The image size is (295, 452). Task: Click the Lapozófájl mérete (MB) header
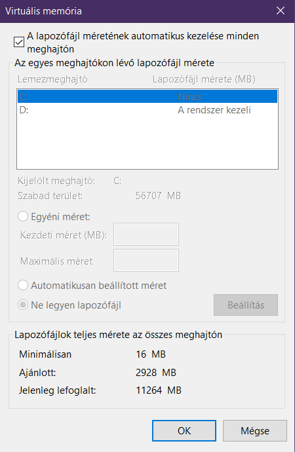point(204,79)
